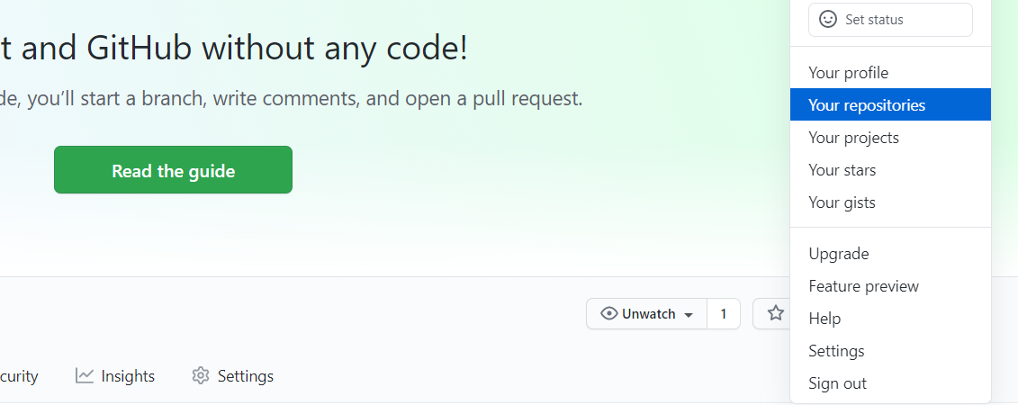Click the Insights graph icon
This screenshot has height=405, width=1018.
tap(85, 376)
